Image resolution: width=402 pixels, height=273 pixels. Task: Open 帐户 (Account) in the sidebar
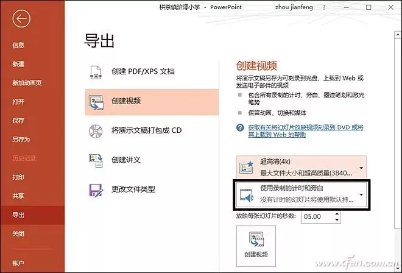18,263
